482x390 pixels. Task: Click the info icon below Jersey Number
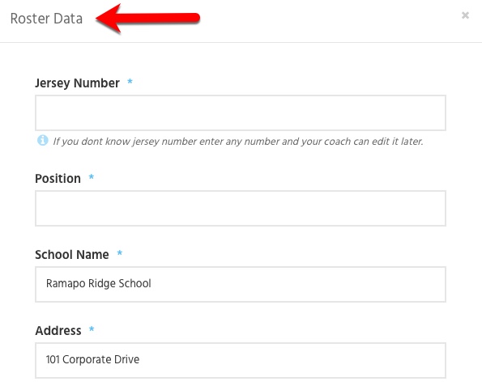point(43,140)
